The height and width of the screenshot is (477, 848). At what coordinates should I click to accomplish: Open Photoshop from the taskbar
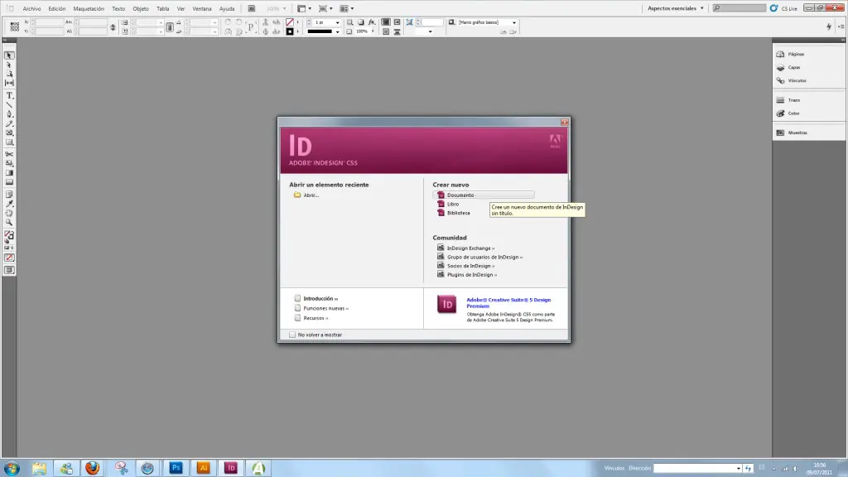coord(176,468)
